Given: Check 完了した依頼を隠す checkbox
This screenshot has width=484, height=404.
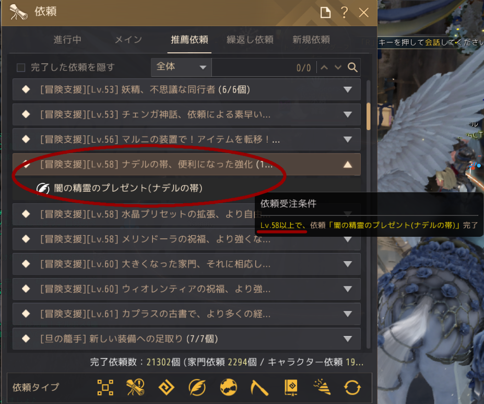Looking at the screenshot, I should click(21, 67).
